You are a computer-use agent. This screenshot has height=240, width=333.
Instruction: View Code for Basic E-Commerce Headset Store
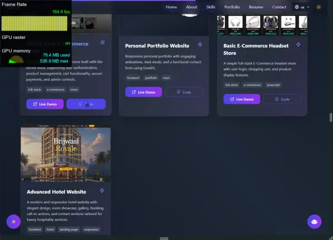[x=282, y=99]
